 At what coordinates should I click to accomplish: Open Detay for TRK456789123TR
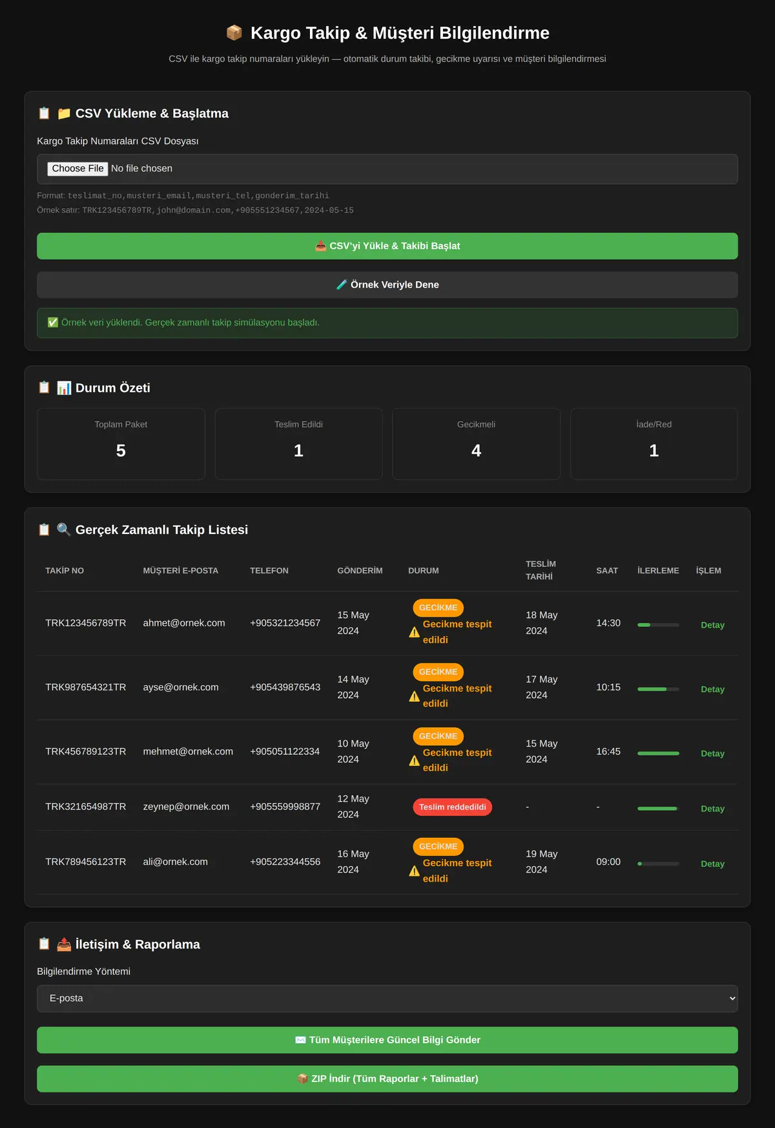[x=712, y=753]
